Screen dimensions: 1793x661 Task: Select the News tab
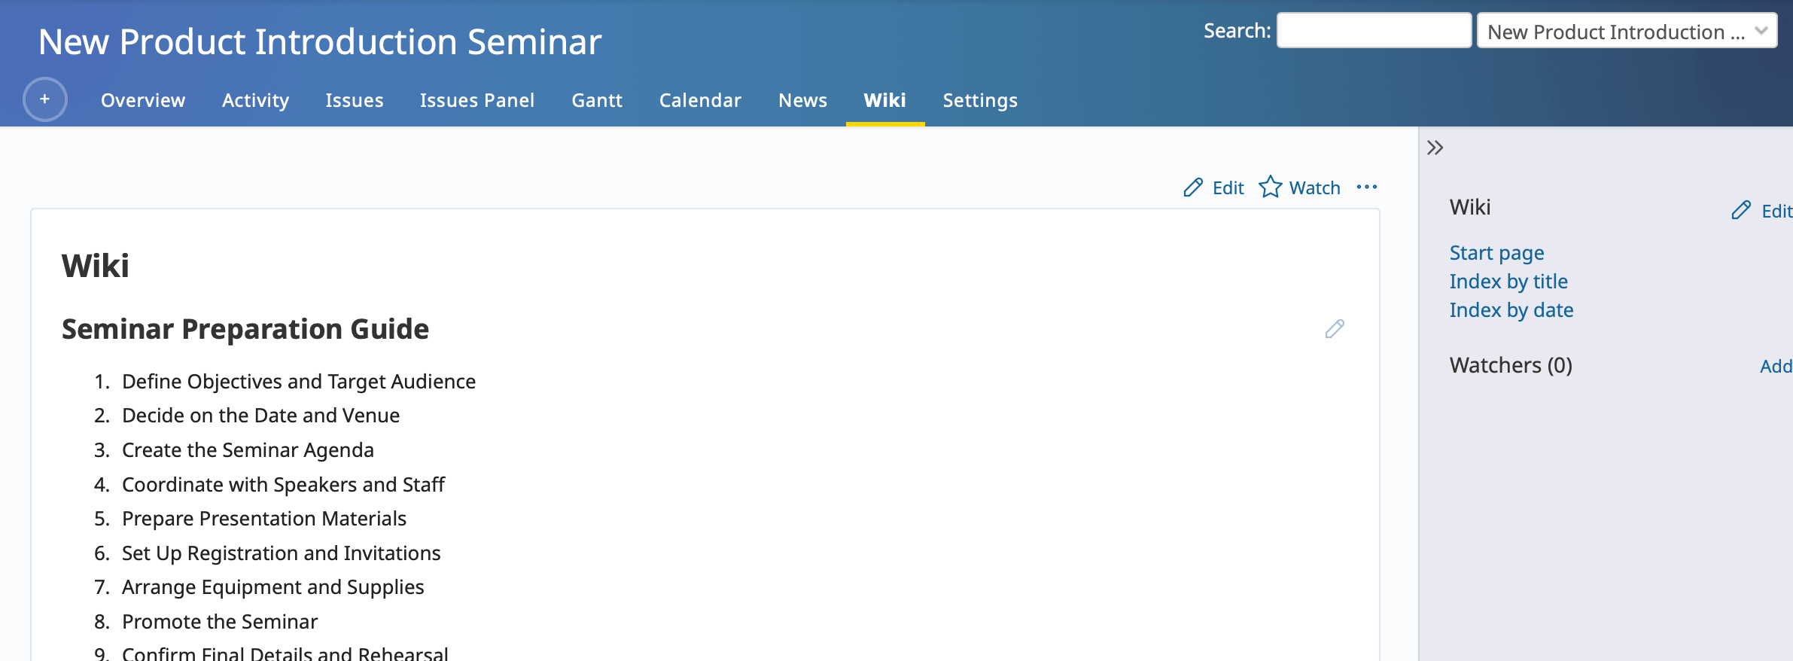(802, 100)
